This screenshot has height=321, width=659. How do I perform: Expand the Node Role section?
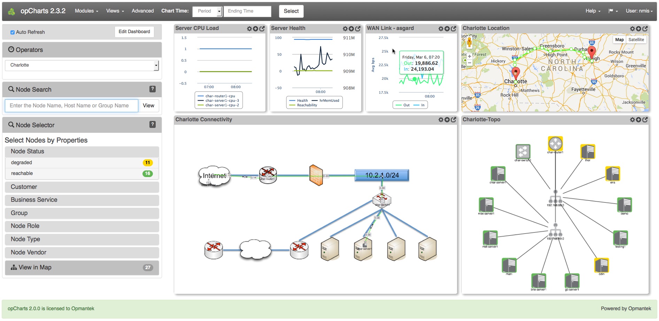point(82,226)
